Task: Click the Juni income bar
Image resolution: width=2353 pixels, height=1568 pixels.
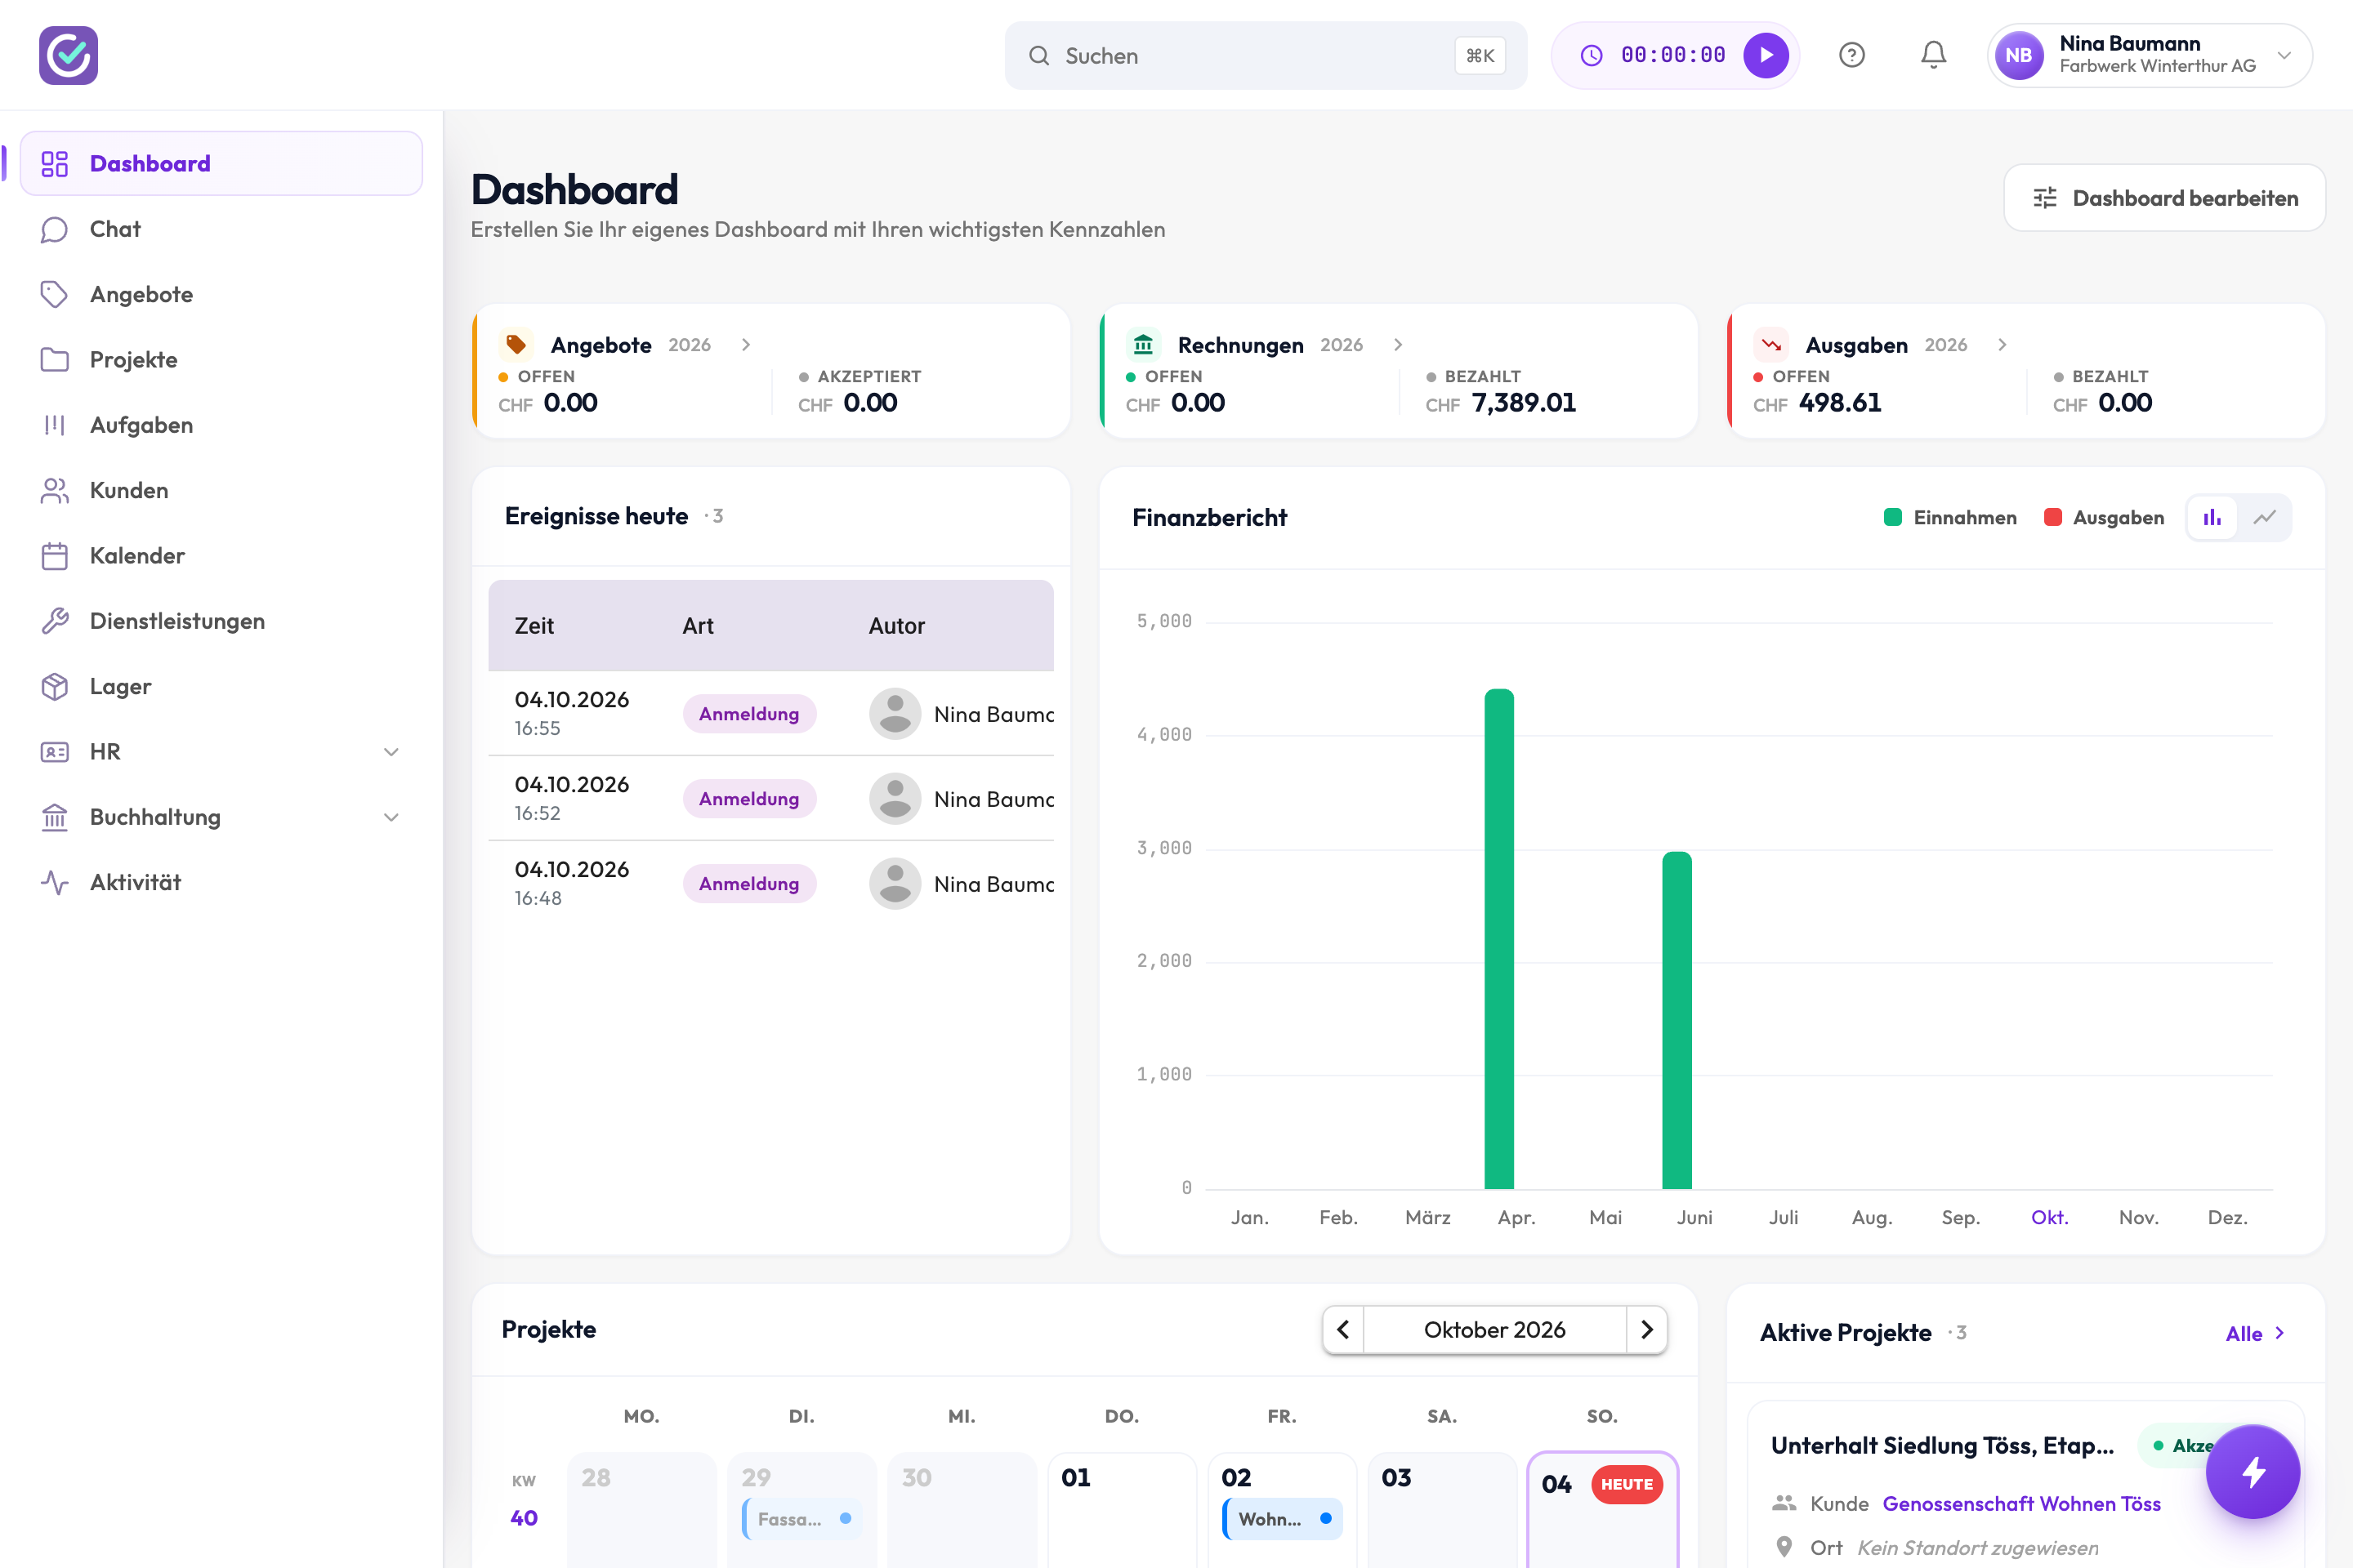Action: click(1677, 1020)
